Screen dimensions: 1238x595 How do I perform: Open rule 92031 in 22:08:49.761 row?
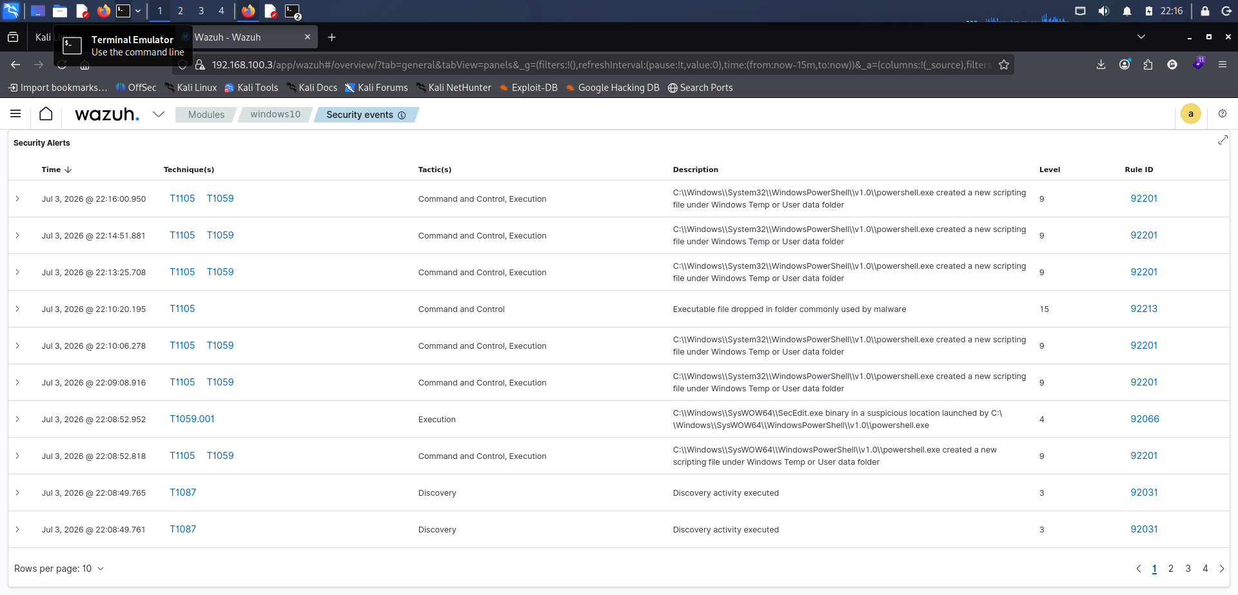click(x=1145, y=529)
